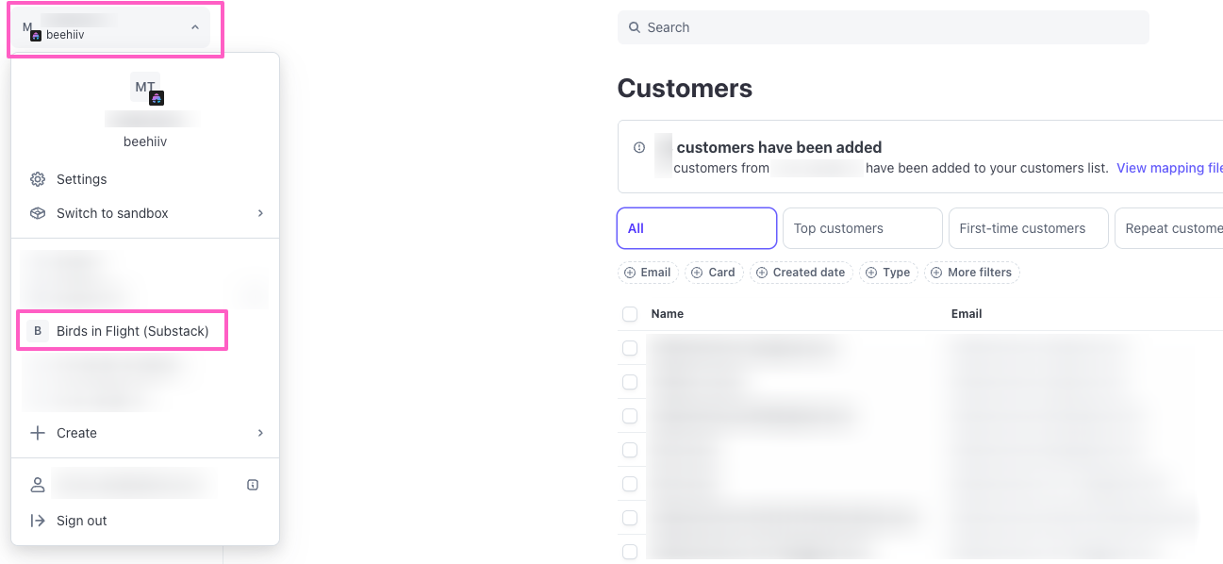Image resolution: width=1223 pixels, height=564 pixels.
Task: Check the first customer row checkbox
Action: tap(630, 348)
